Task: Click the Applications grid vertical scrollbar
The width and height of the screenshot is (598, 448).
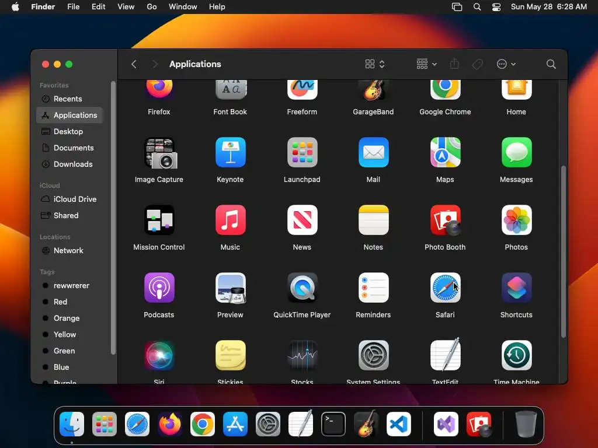Action: 564,252
